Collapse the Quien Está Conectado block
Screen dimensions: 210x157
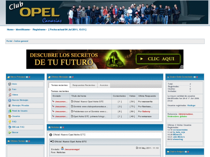pos(195,77)
